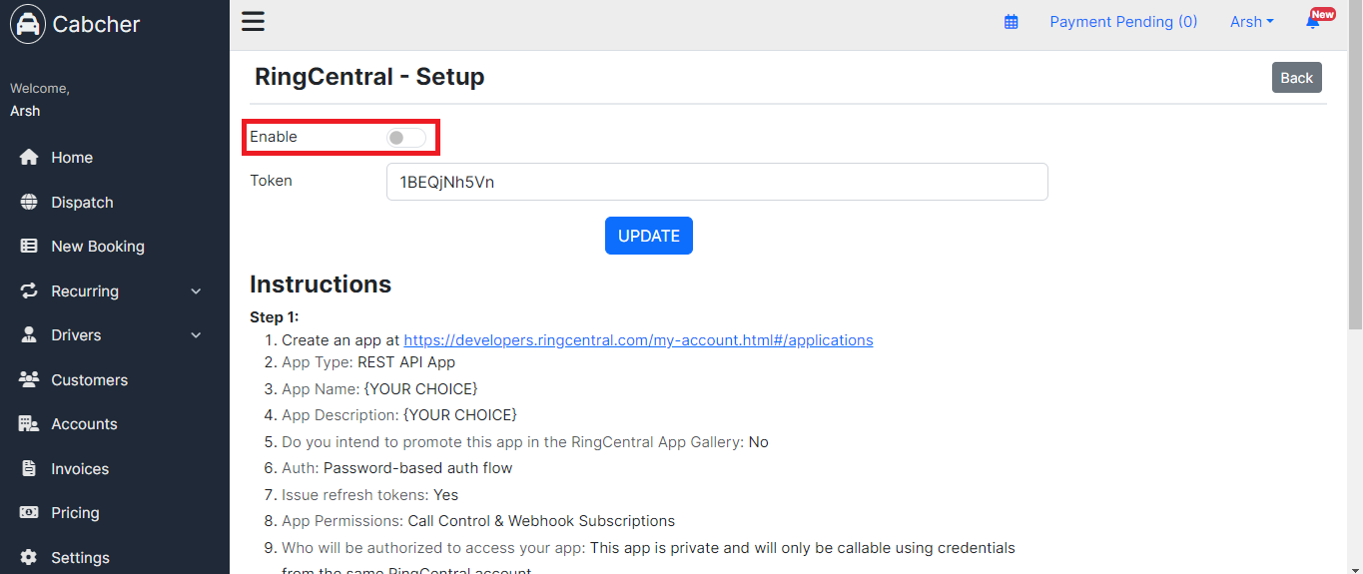Click the Dispatch globe icon
This screenshot has width=1363, height=574.
tap(29, 202)
